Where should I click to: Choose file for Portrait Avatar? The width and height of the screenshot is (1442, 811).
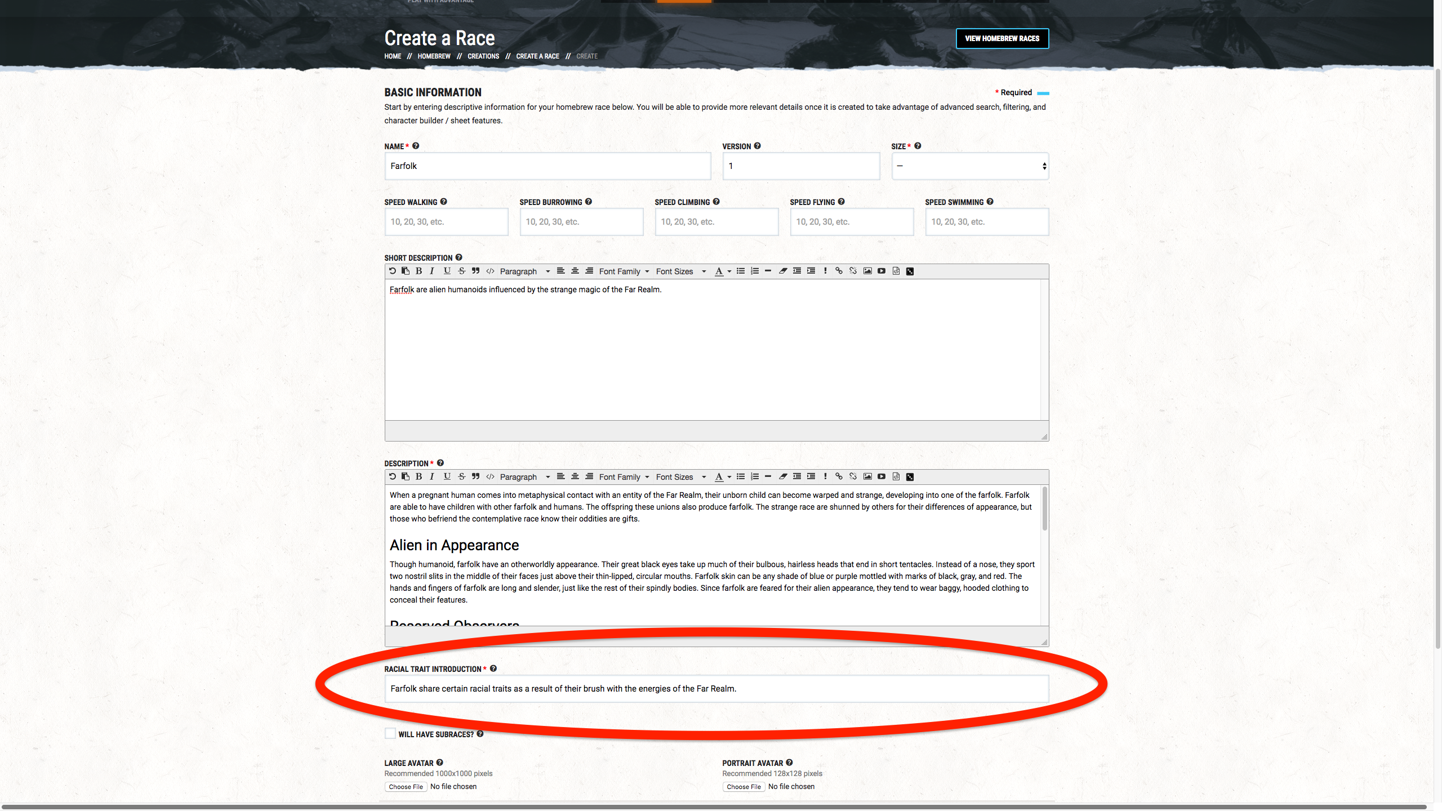point(744,787)
